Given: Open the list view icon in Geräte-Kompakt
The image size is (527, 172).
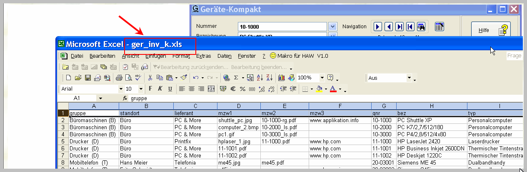Looking at the screenshot, I should click(440, 27).
